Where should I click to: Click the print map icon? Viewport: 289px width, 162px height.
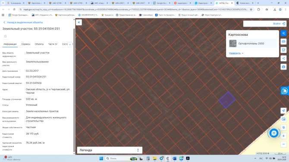pyautogui.click(x=284, y=67)
